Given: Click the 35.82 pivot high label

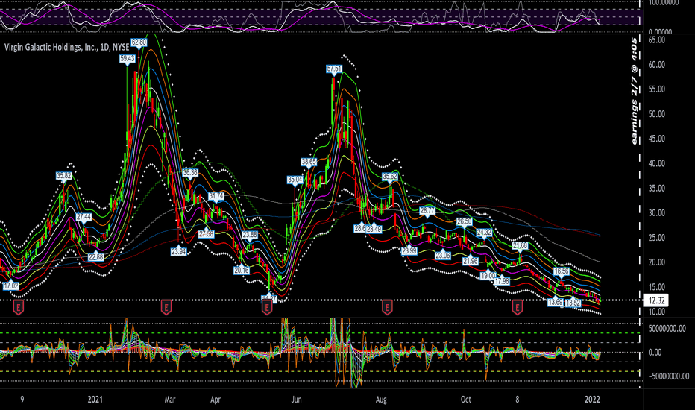Looking at the screenshot, I should click(x=64, y=176).
